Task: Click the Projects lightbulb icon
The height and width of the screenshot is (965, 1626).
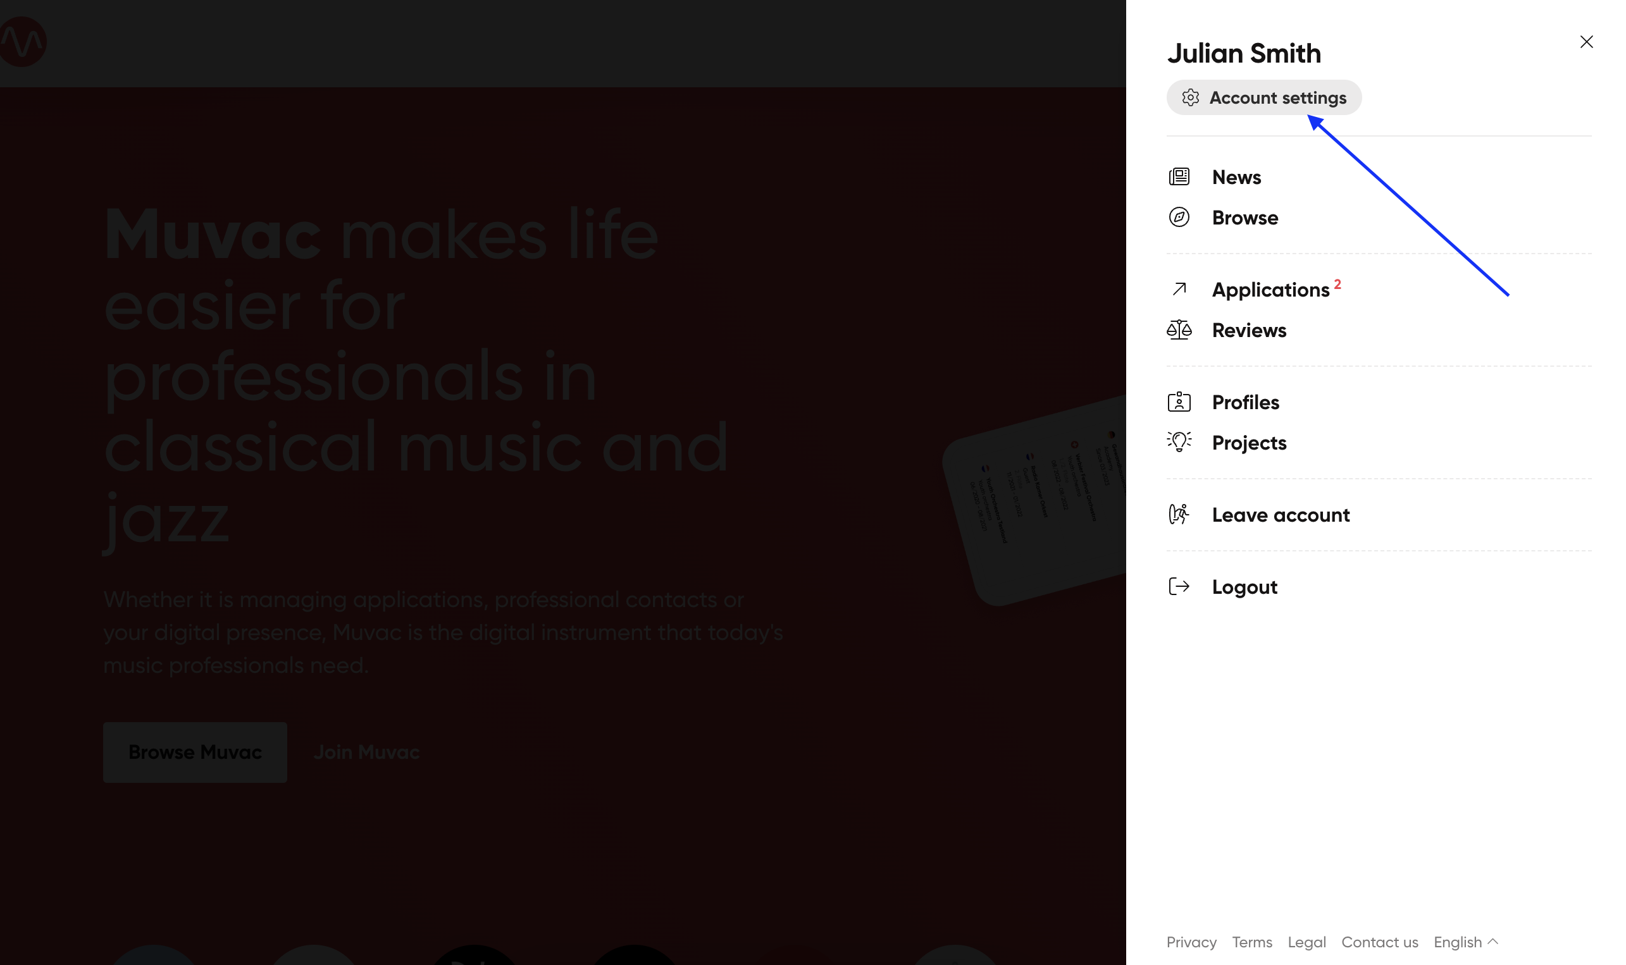Action: coord(1179,442)
